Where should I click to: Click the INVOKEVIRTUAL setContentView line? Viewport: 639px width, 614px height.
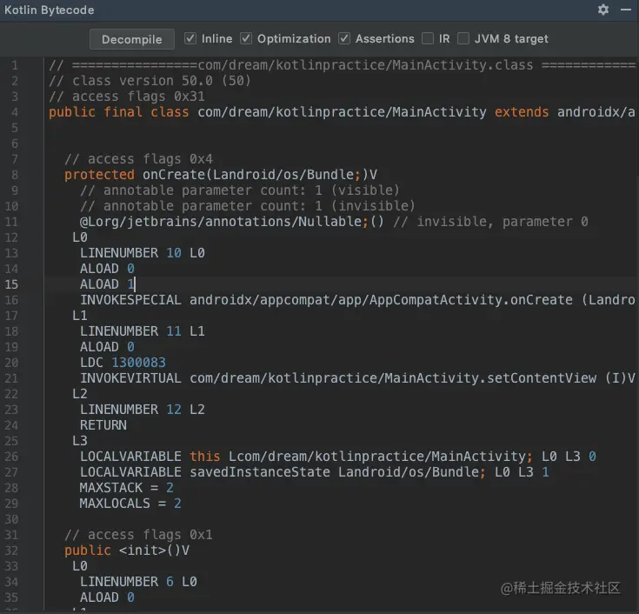[357, 378]
